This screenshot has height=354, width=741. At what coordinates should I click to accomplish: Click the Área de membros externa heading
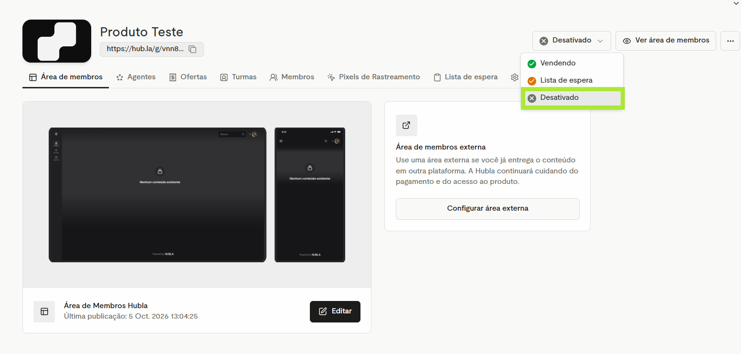(441, 147)
